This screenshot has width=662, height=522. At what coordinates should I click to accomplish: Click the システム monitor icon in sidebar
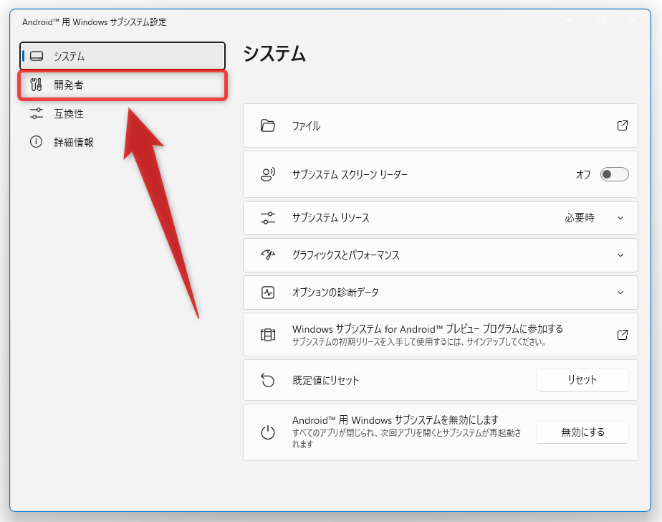point(37,56)
